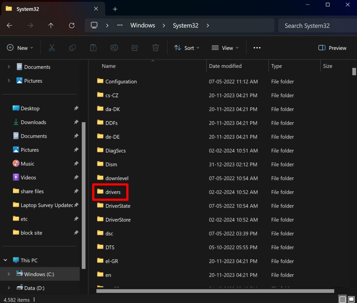Screen dimensions: 357x303
Task: Navigate up one folder level
Action: click(x=51, y=25)
